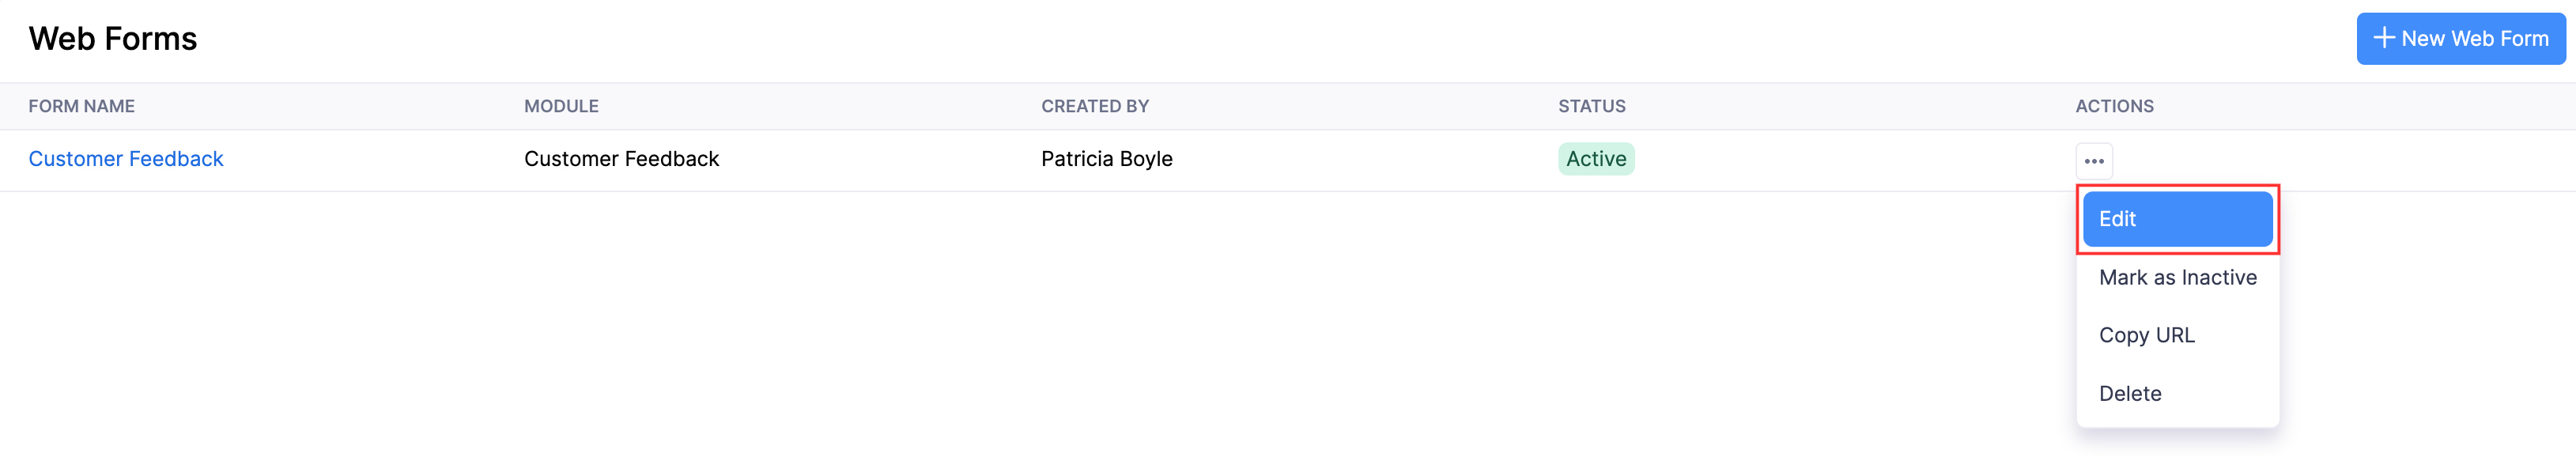Click the ellipsis actions icon for Customer Feedback
The height and width of the screenshot is (457, 2576).
(2093, 160)
